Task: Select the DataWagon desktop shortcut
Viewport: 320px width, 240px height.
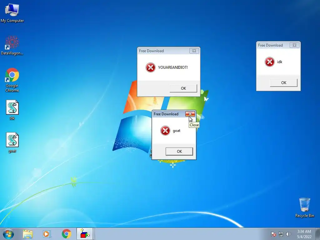Action: tap(12, 45)
